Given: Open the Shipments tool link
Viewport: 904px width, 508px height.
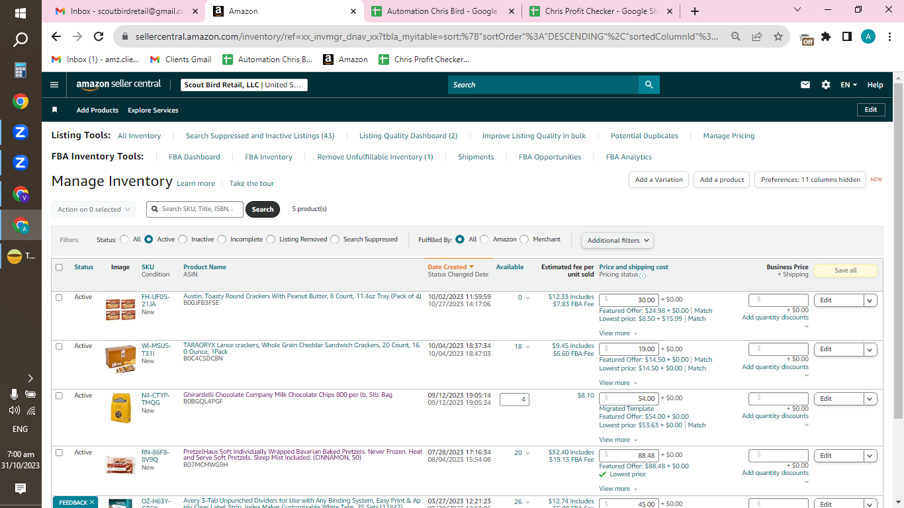Looking at the screenshot, I should pyautogui.click(x=476, y=157).
